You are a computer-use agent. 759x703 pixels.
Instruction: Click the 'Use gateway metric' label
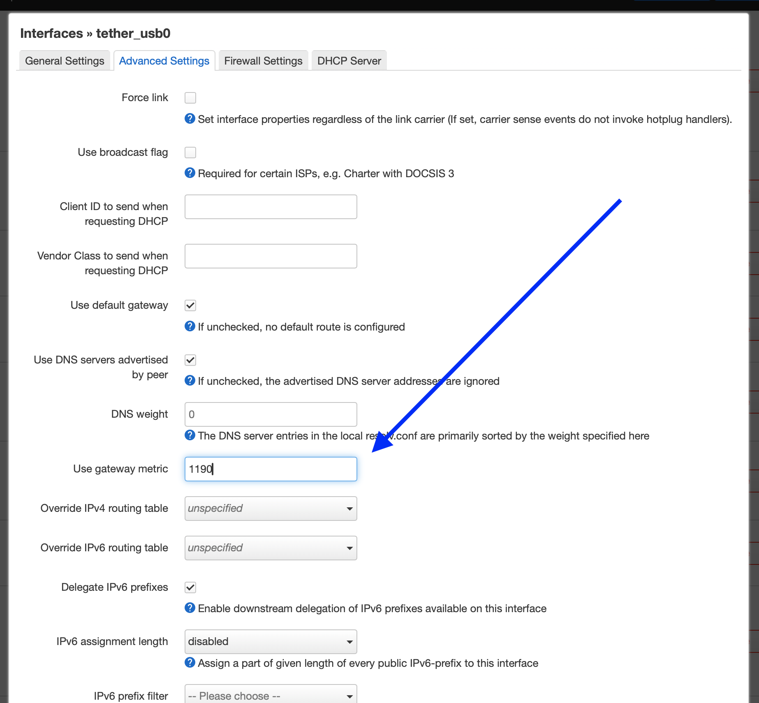tap(120, 469)
